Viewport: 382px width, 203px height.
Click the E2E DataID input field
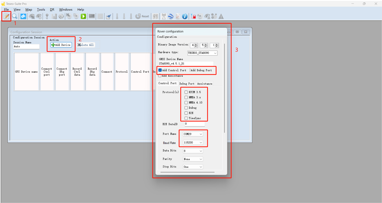click(x=194, y=124)
